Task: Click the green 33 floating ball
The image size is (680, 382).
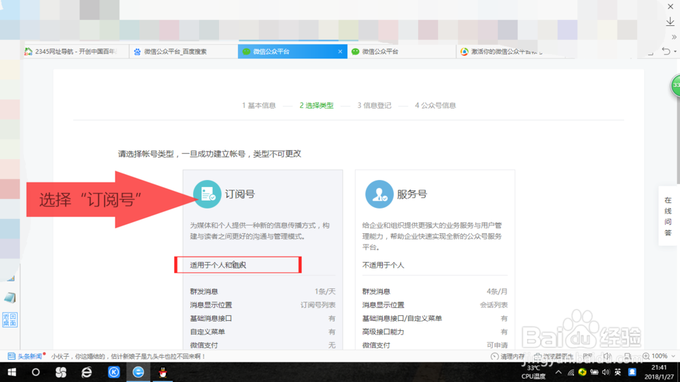Action: (675, 86)
